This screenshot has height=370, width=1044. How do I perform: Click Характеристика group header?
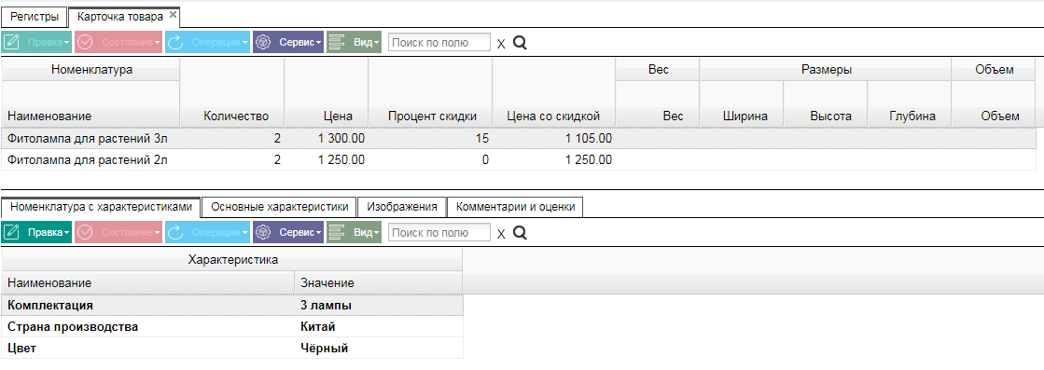[x=233, y=259]
